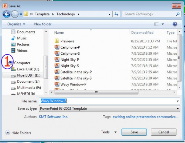Select the Previews folder name
The image size is (185, 143).
[x=67, y=41]
